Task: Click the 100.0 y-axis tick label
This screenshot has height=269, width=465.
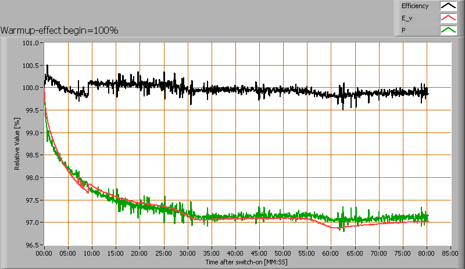Action: pos(30,88)
